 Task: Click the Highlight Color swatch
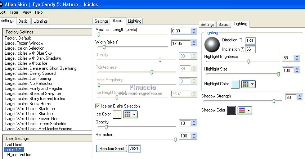pos(235,84)
